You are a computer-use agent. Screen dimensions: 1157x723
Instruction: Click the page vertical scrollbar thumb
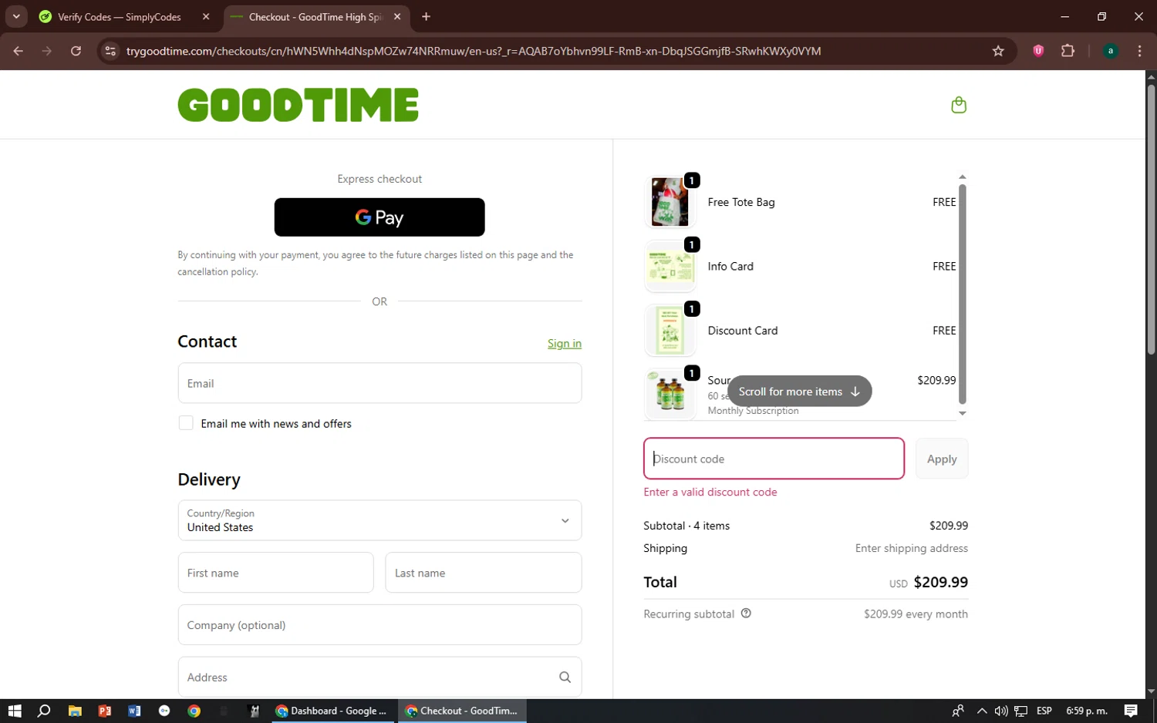point(1151,219)
